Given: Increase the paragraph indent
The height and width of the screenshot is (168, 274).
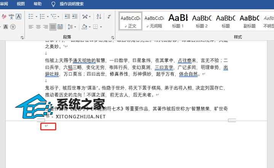Looking at the screenshot, I should click(75, 17).
